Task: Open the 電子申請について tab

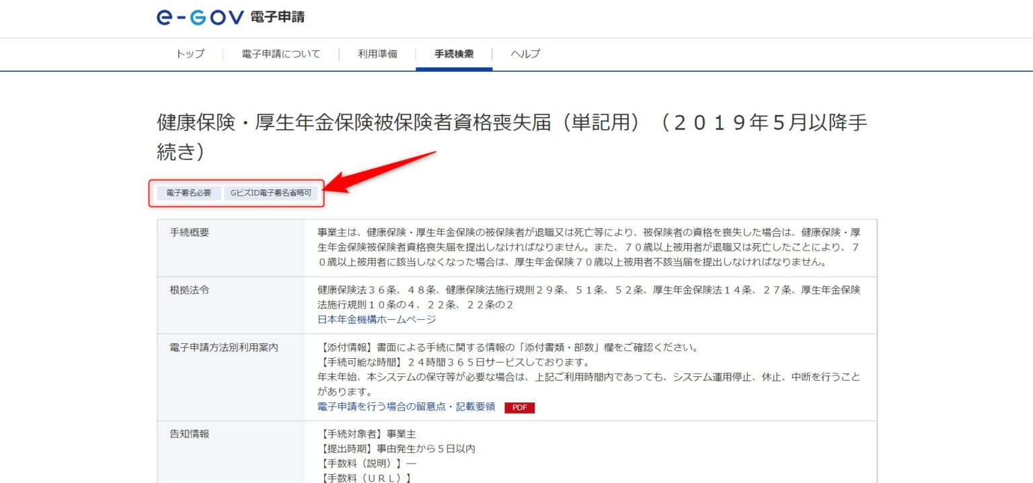Action: [x=280, y=54]
